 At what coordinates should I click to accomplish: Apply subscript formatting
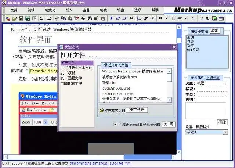coord(193,18)
